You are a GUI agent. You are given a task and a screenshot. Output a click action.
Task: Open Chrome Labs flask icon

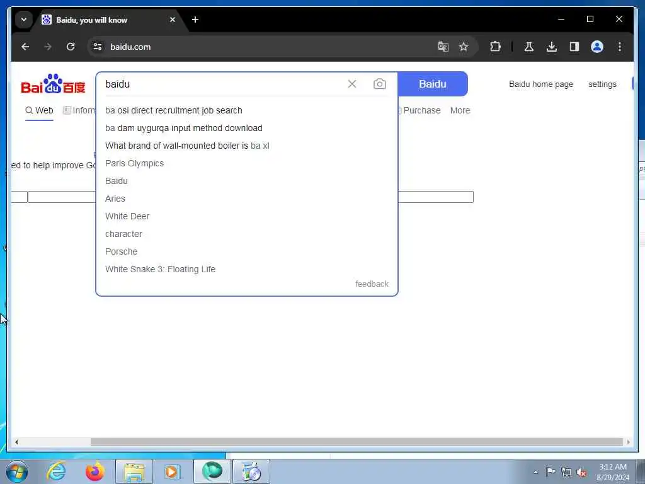tap(529, 47)
